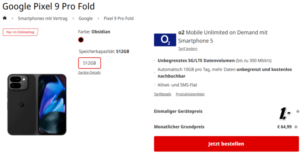Image resolution: width=302 pixels, height=153 pixels.
Task: Open the Geräte-Details link
Action: (89, 72)
